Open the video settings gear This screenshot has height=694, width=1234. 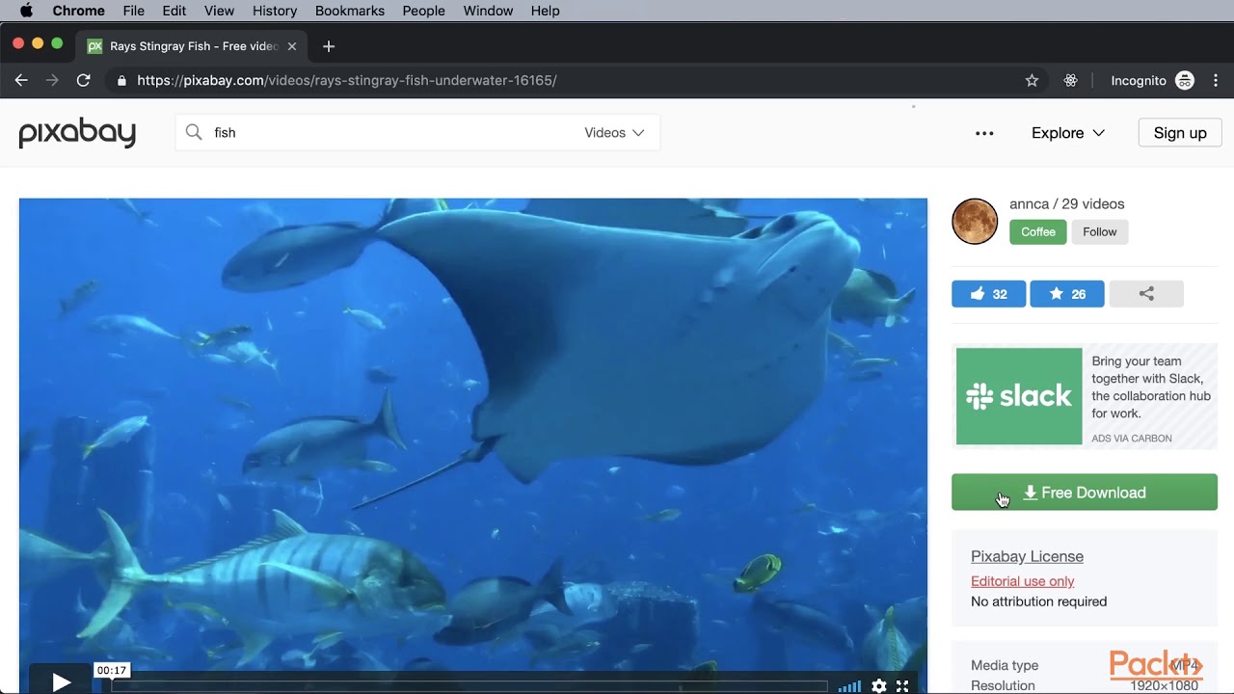(878, 686)
